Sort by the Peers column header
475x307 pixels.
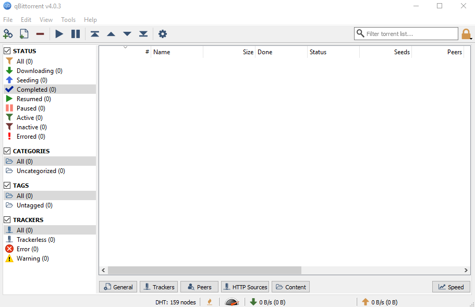438,52
